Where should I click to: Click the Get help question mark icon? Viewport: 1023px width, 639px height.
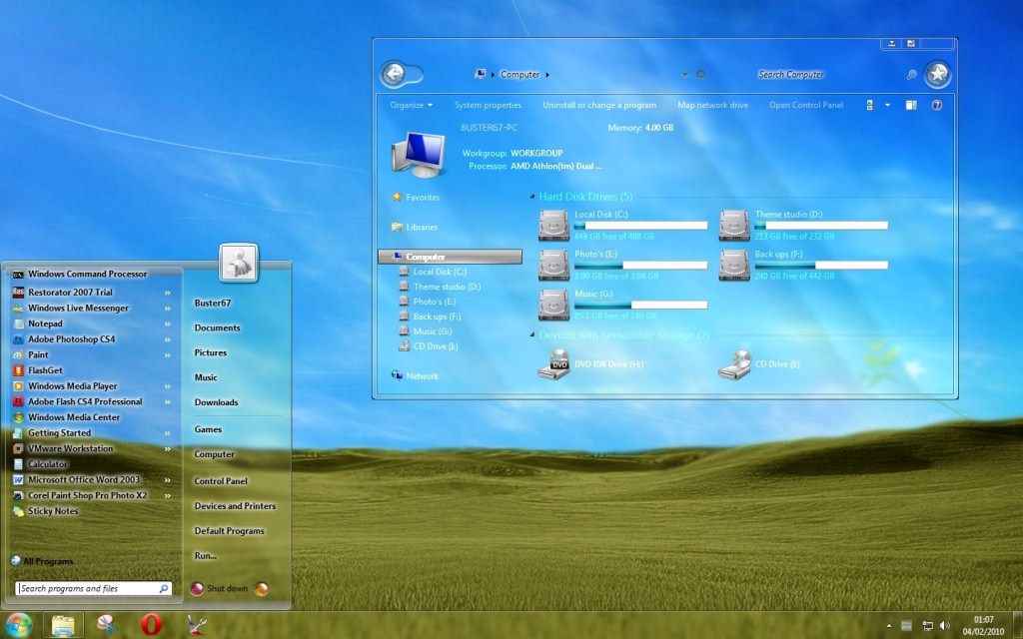[x=936, y=105]
